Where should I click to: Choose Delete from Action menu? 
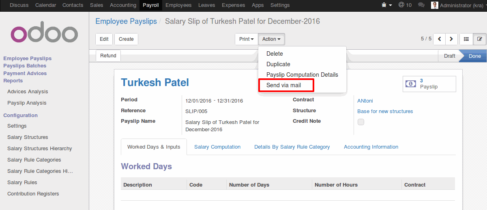275,54
